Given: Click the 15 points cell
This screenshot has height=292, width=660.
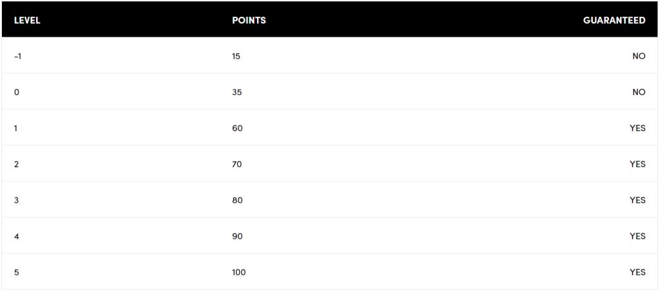Looking at the screenshot, I should click(236, 57).
